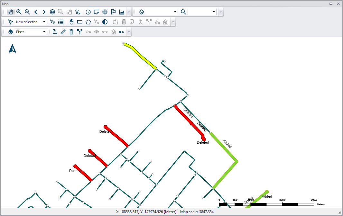Choose the rectangle selection tool

coord(80,22)
